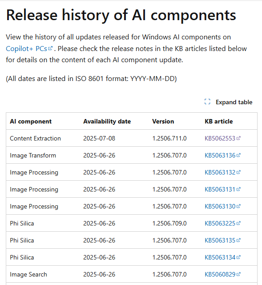The image size is (262, 285).
Task: Click external link icon next to KB5063134
Action: [238, 257]
